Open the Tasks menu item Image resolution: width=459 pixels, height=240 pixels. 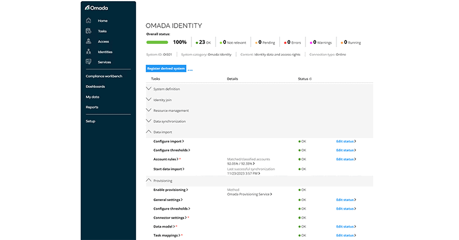point(102,31)
